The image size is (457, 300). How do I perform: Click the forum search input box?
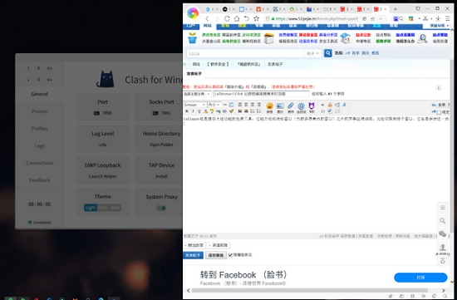[x=245, y=54]
